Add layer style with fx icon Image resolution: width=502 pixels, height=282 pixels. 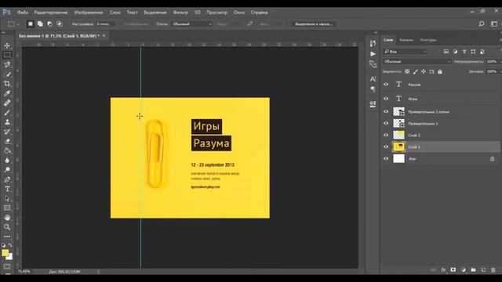pyautogui.click(x=443, y=270)
